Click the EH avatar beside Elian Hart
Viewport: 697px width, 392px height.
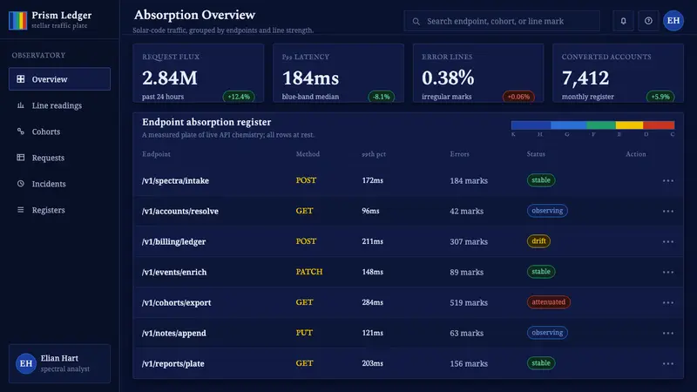[26, 363]
